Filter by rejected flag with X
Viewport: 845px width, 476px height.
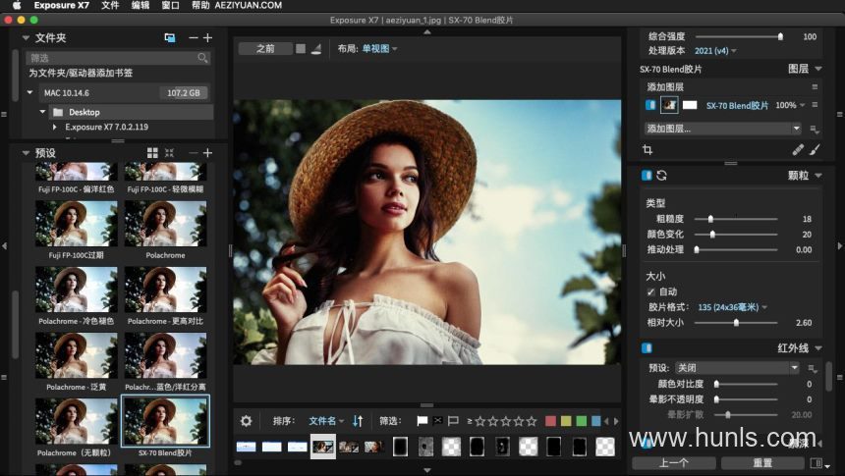(437, 420)
